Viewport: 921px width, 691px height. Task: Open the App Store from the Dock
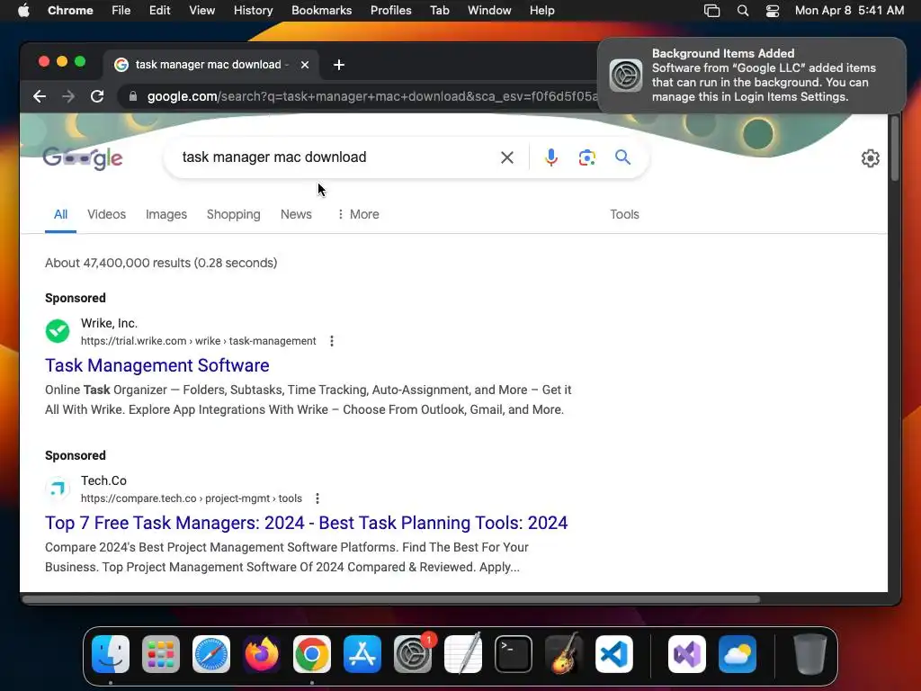click(362, 654)
